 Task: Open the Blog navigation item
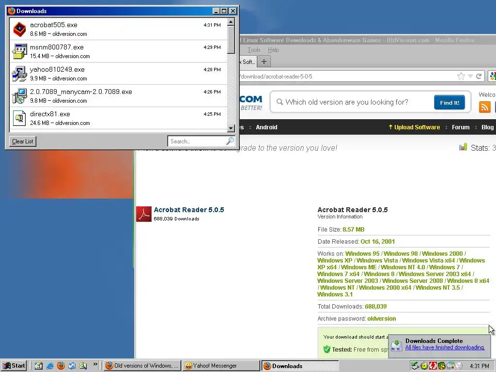point(487,127)
